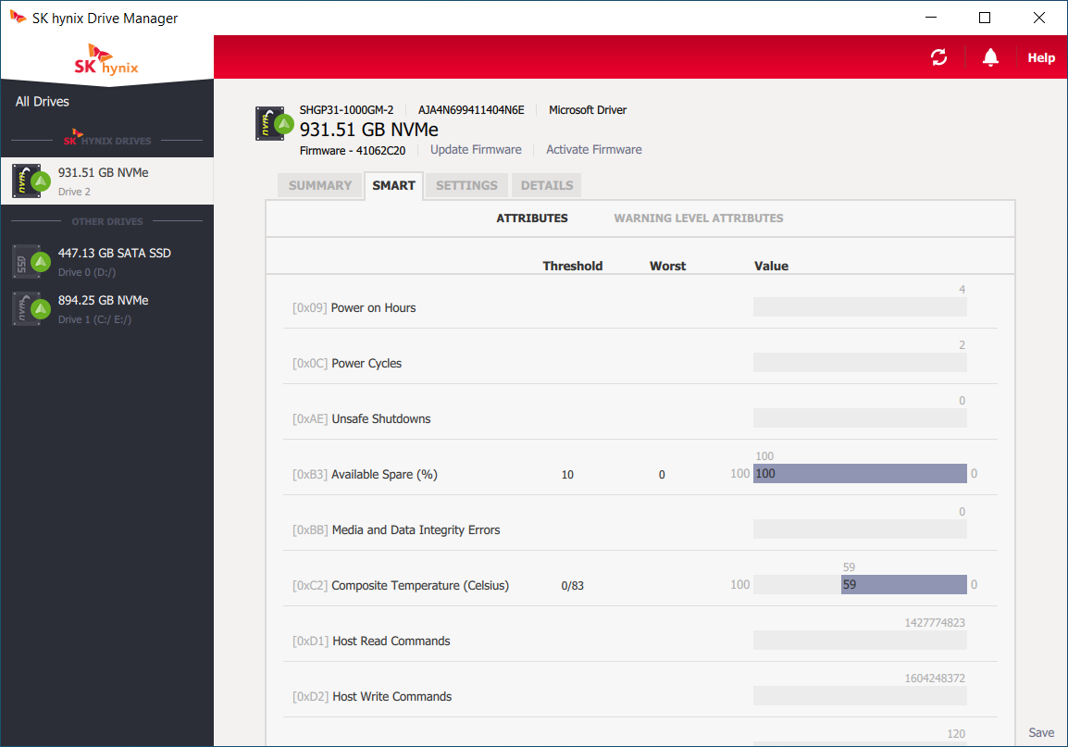This screenshot has width=1068, height=747.
Task: Click the "[0x0C] Power Cycles" attribute label
Action: 347,364
